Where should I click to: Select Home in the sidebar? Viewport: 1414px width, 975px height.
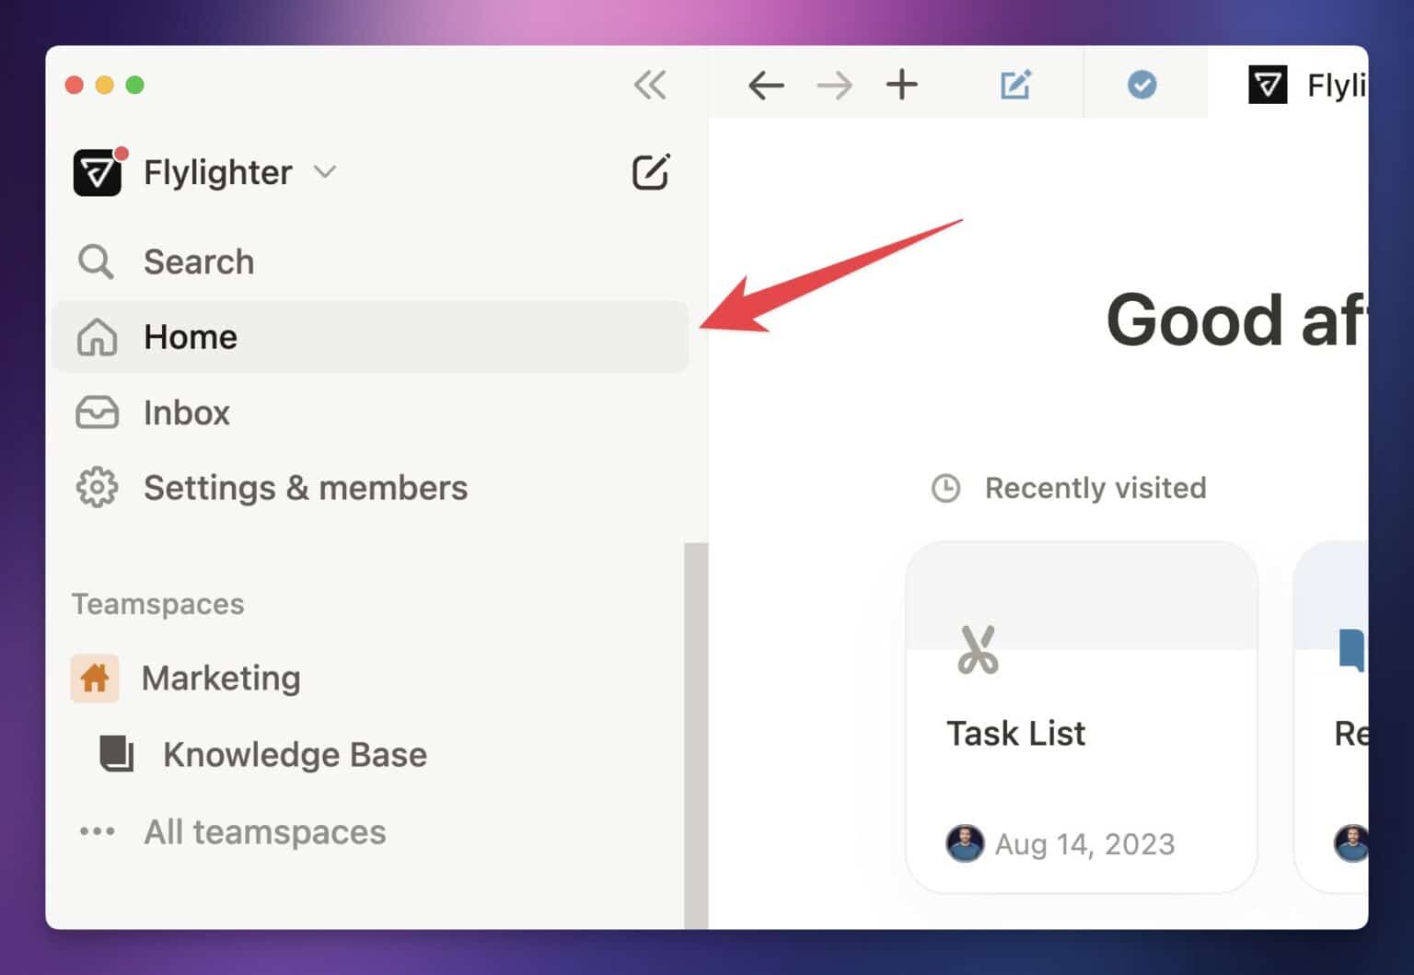[190, 337]
